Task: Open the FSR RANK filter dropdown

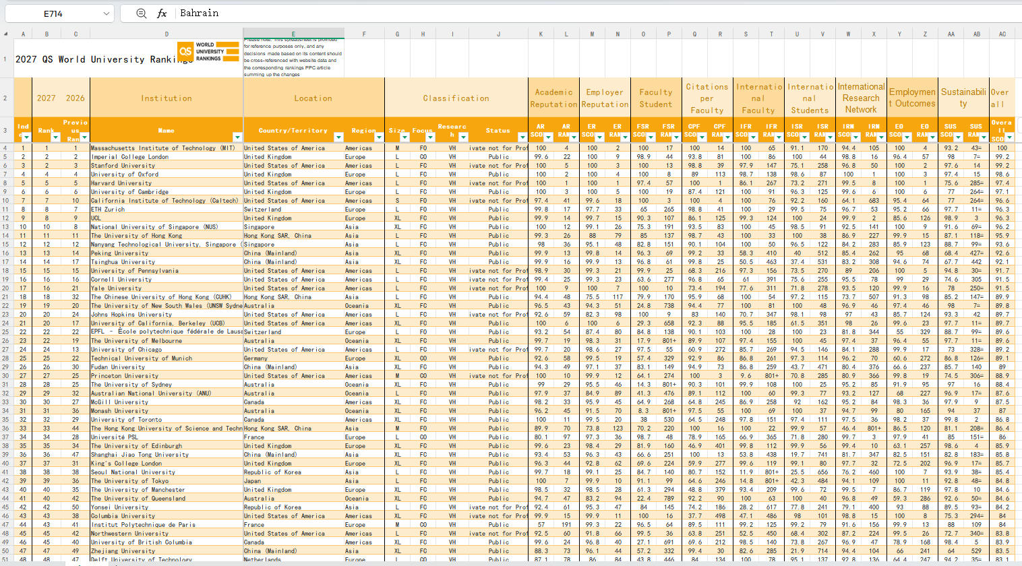Action: [676, 137]
